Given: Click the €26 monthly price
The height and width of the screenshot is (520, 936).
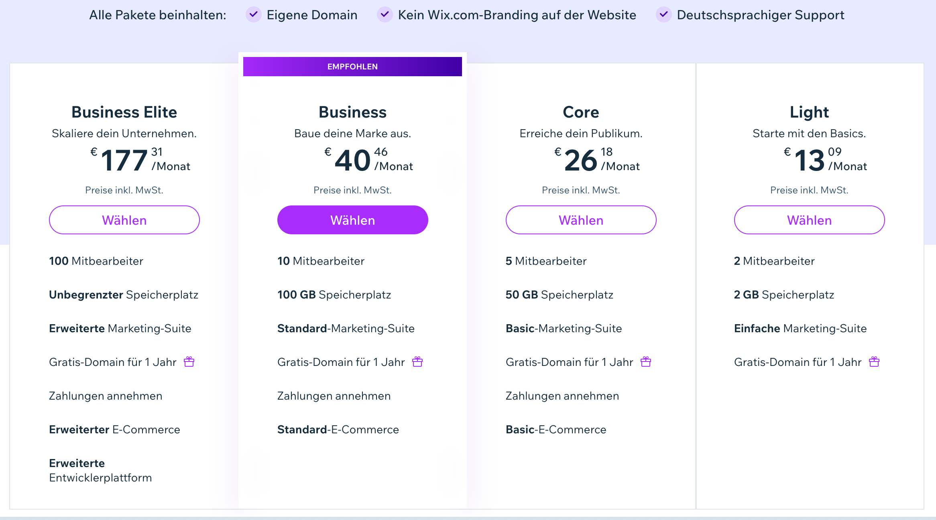Looking at the screenshot, I should click(x=597, y=160).
